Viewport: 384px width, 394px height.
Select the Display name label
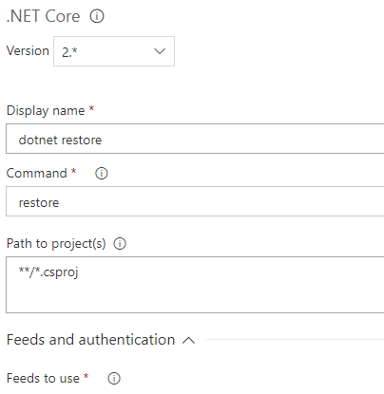(46, 110)
